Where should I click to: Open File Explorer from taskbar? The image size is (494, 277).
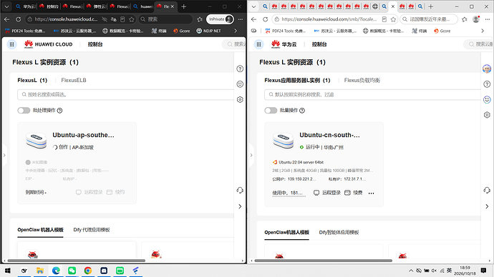tap(40, 271)
